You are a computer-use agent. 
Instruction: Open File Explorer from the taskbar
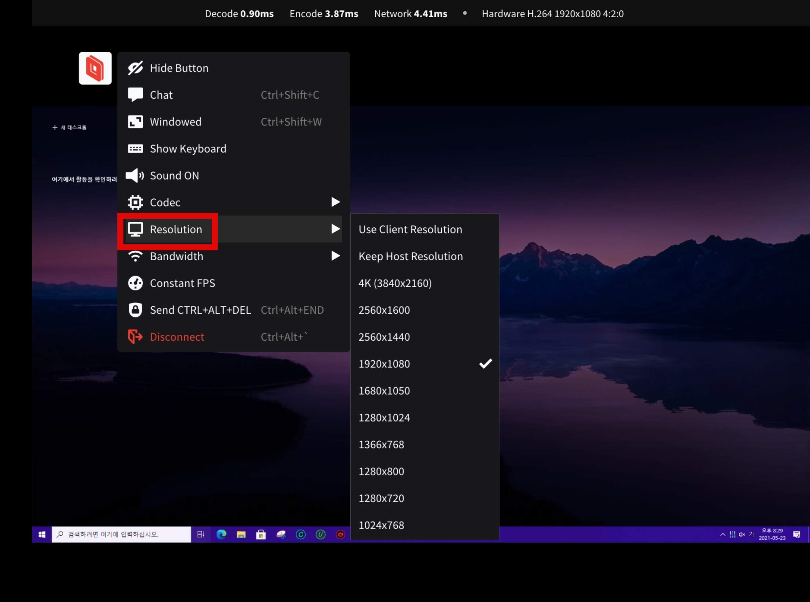point(241,535)
